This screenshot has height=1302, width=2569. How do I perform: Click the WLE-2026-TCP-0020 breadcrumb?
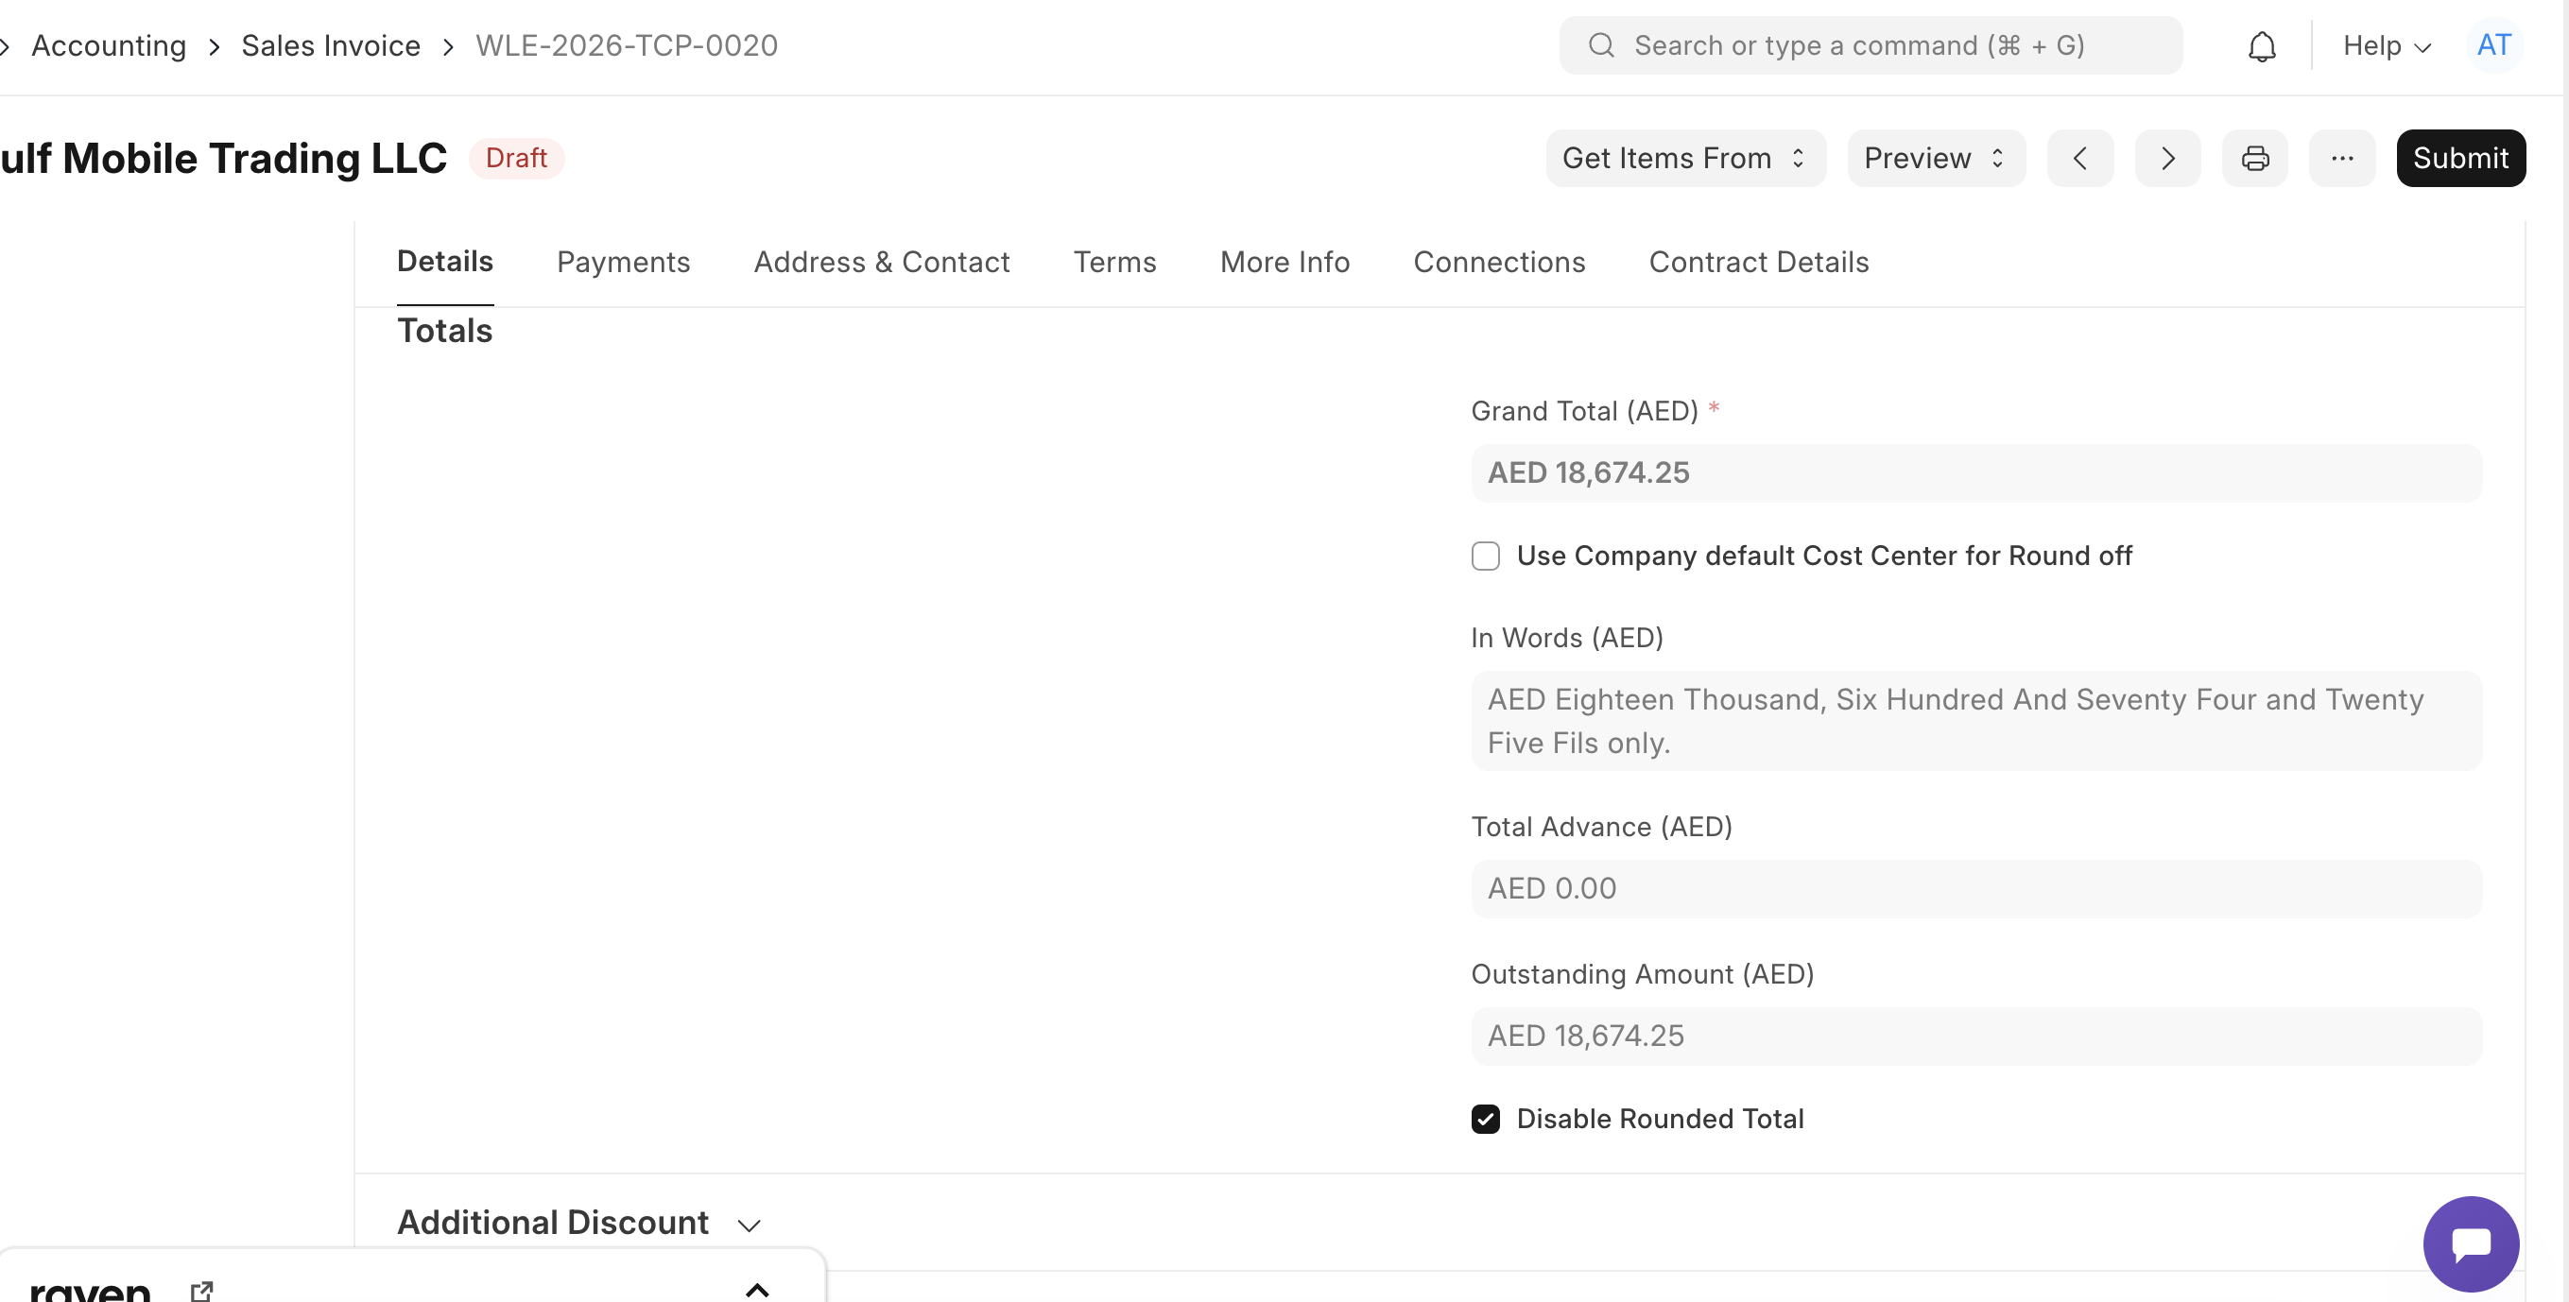pyautogui.click(x=627, y=46)
